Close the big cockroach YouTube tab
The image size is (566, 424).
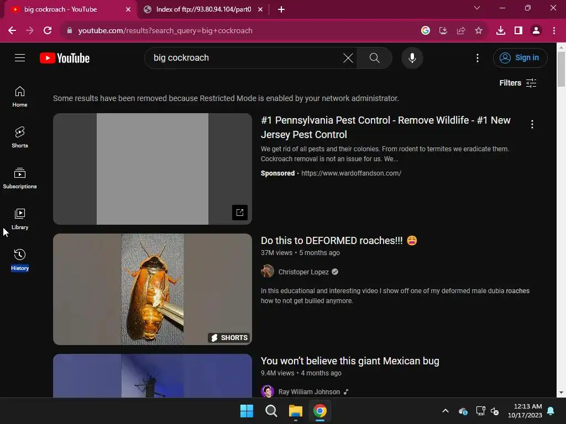[128, 9]
